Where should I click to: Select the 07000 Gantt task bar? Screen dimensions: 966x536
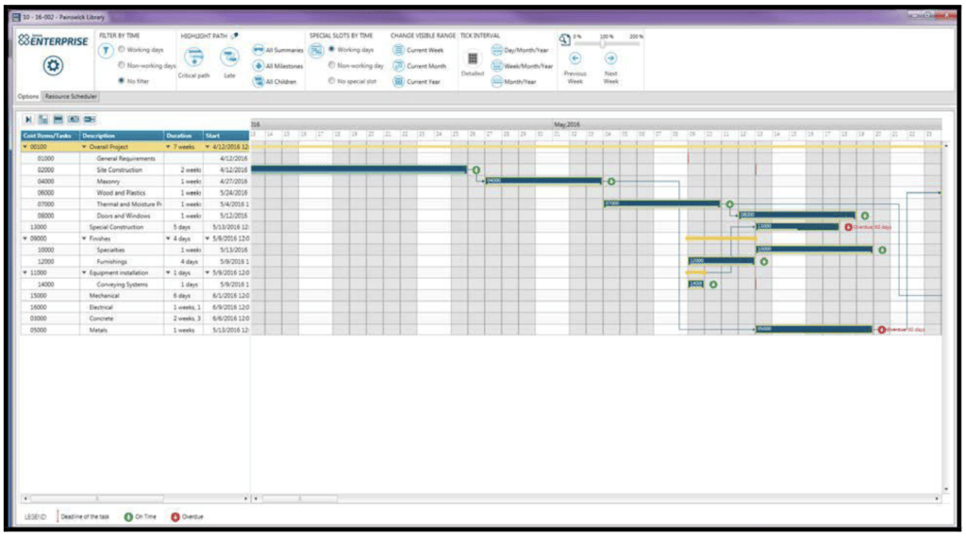coord(661,203)
